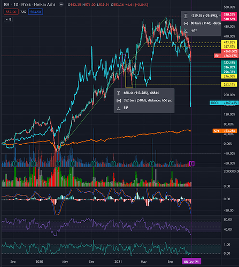Open the 1D interval selector in legend
Viewport: 239px width, 267px height.
[16, 4]
